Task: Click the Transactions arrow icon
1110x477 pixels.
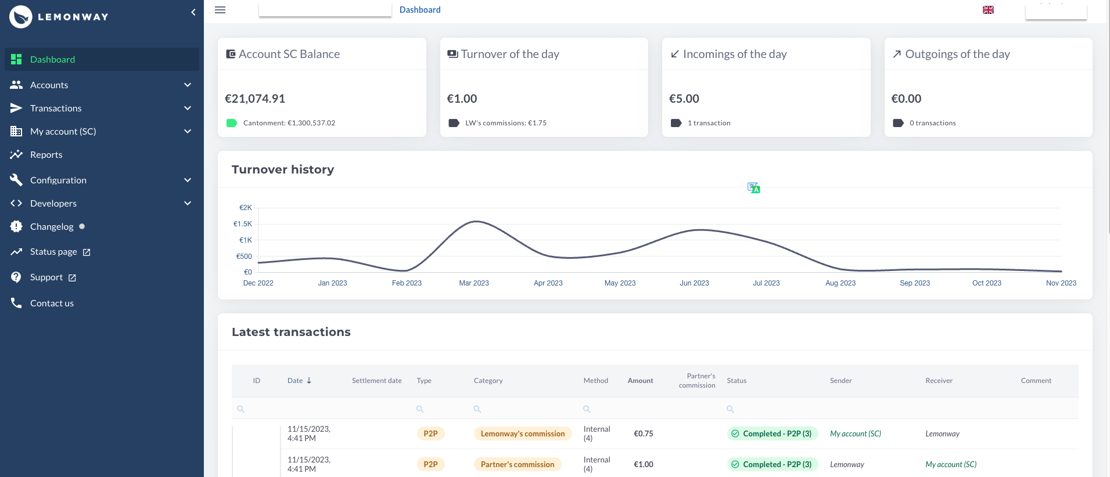Action: pyautogui.click(x=16, y=108)
